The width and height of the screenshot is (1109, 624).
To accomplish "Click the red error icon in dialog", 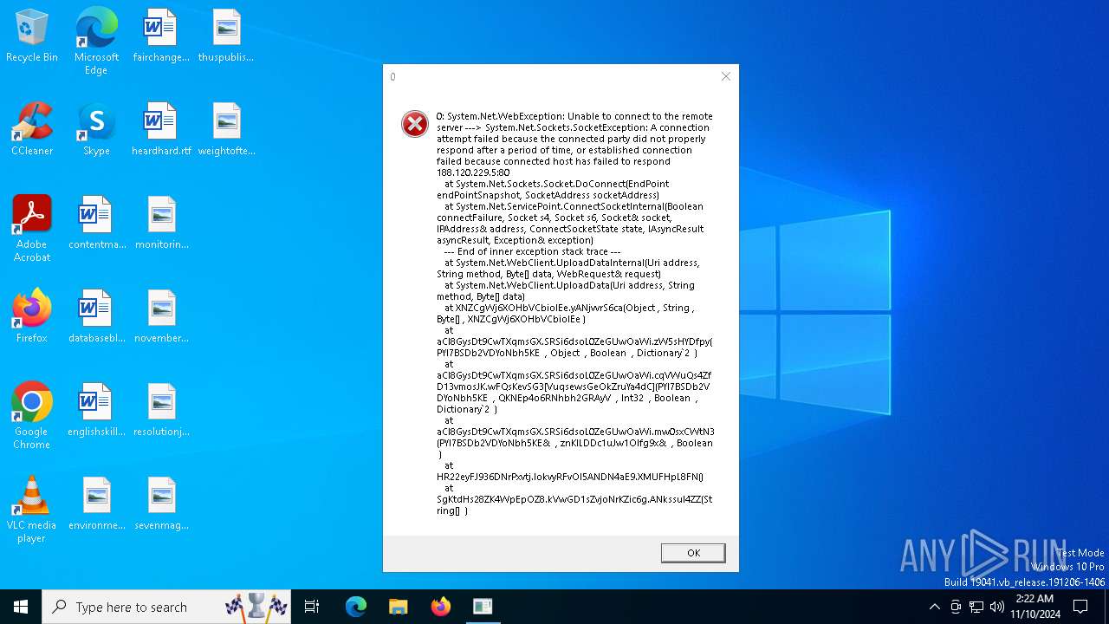I will click(x=415, y=124).
